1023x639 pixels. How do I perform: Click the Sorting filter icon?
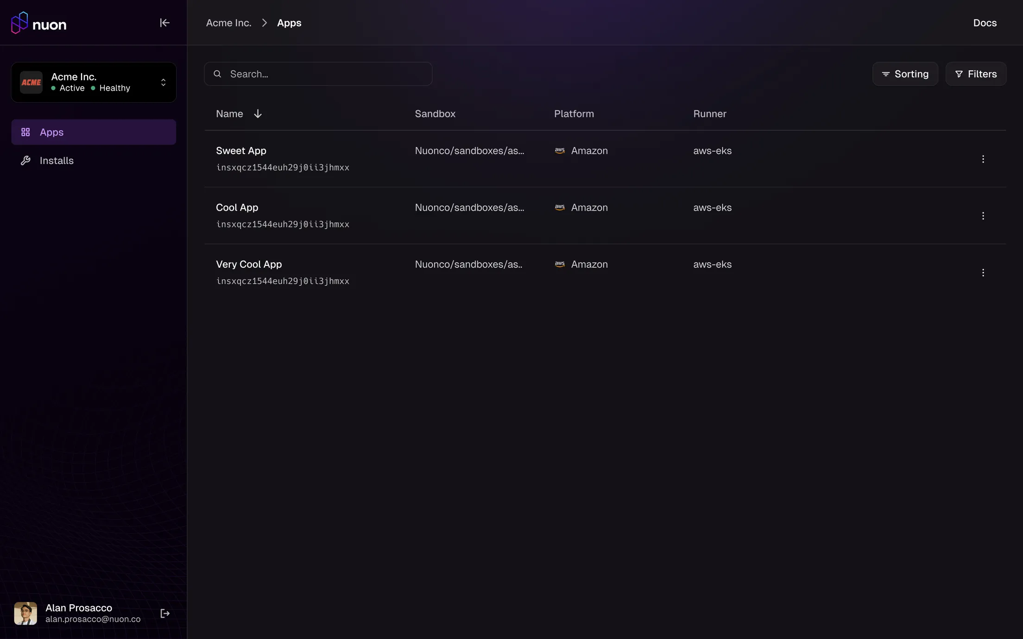coord(885,74)
